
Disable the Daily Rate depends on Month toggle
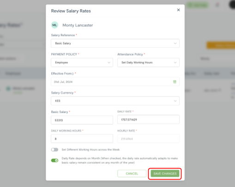pyautogui.click(x=54, y=160)
